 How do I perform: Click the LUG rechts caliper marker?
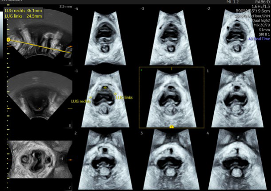pos(91,97)
